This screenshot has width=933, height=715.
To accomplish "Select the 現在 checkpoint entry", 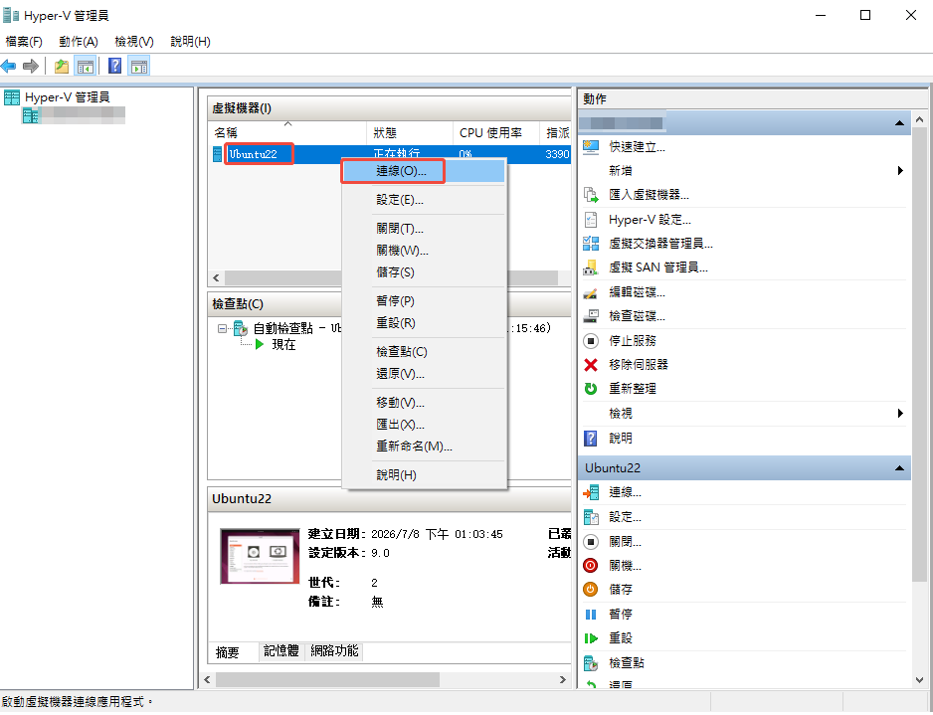I will point(283,345).
